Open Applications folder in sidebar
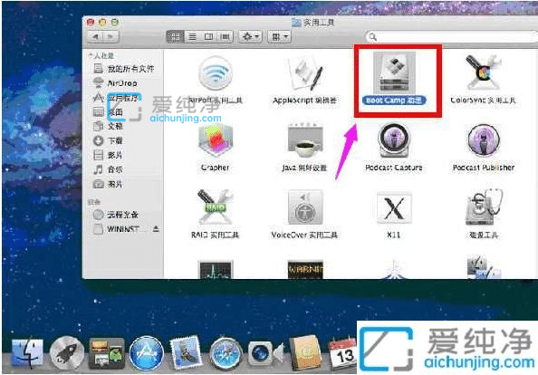The height and width of the screenshot is (375, 538). (115, 98)
